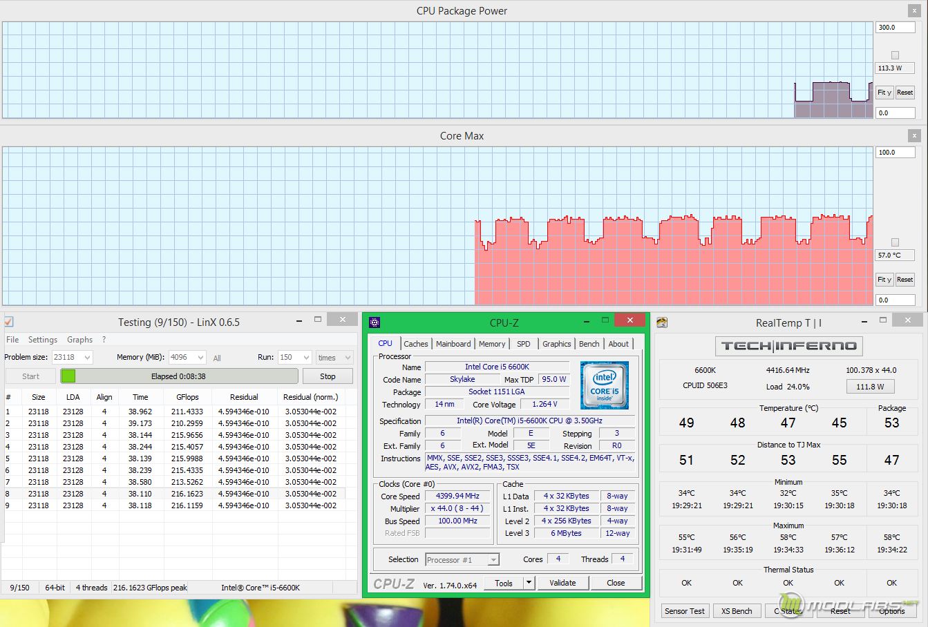Click Fit y in Core Max graph

coord(884,280)
